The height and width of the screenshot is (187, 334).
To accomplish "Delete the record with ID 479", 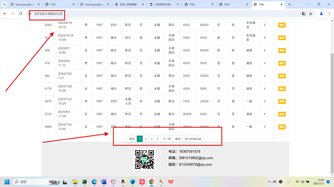I will point(282,63).
